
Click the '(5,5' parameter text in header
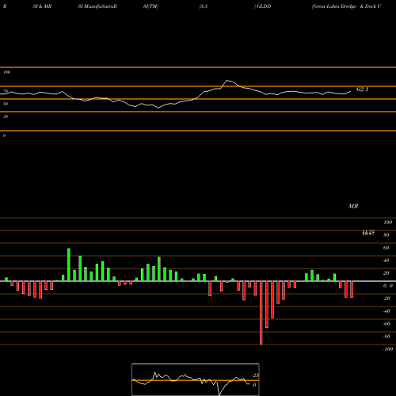click(204, 6)
